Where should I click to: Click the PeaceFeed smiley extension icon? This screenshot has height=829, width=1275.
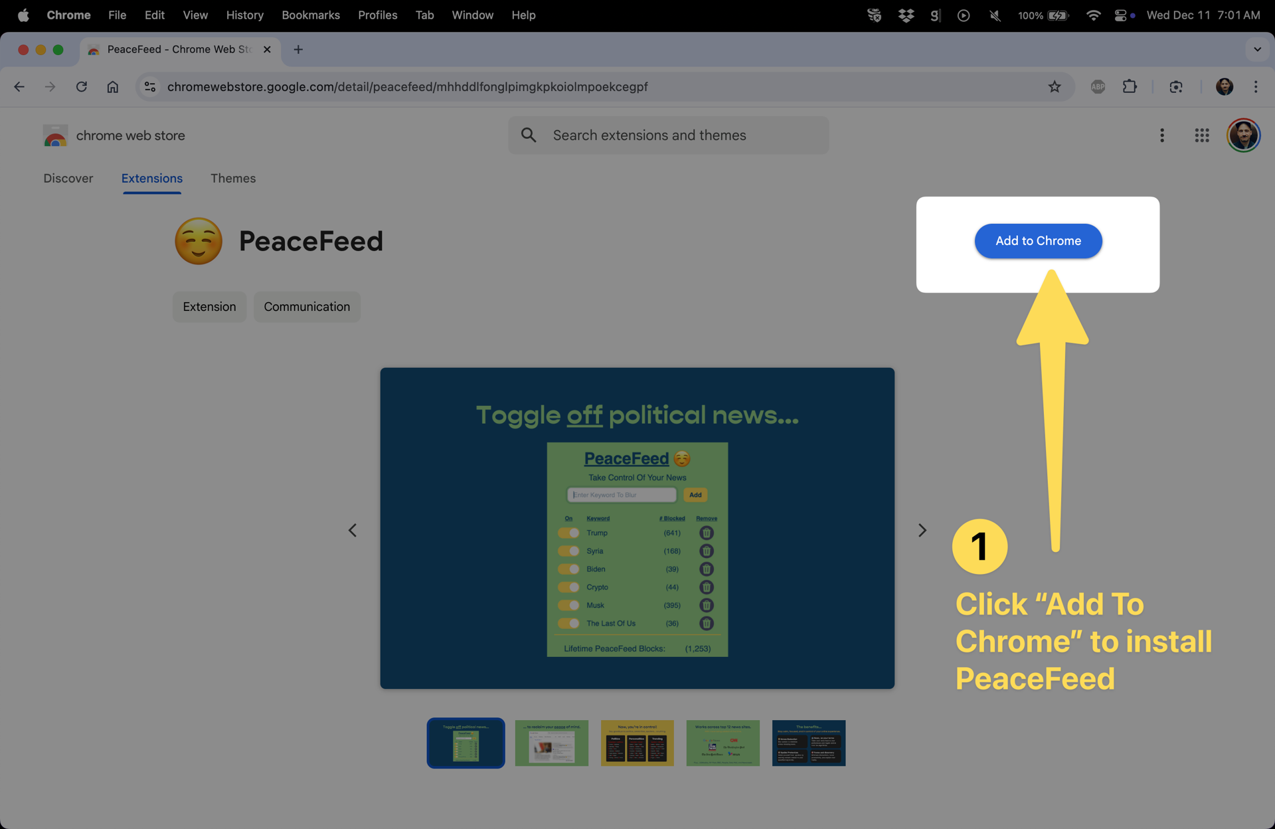click(198, 241)
